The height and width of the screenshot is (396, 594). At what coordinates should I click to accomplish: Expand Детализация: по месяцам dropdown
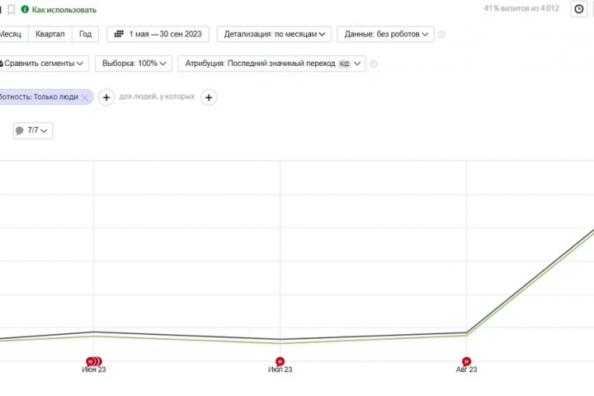point(274,34)
